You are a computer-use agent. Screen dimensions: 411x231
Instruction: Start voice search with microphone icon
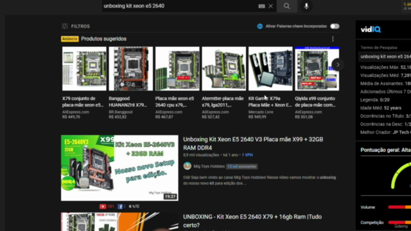306,6
